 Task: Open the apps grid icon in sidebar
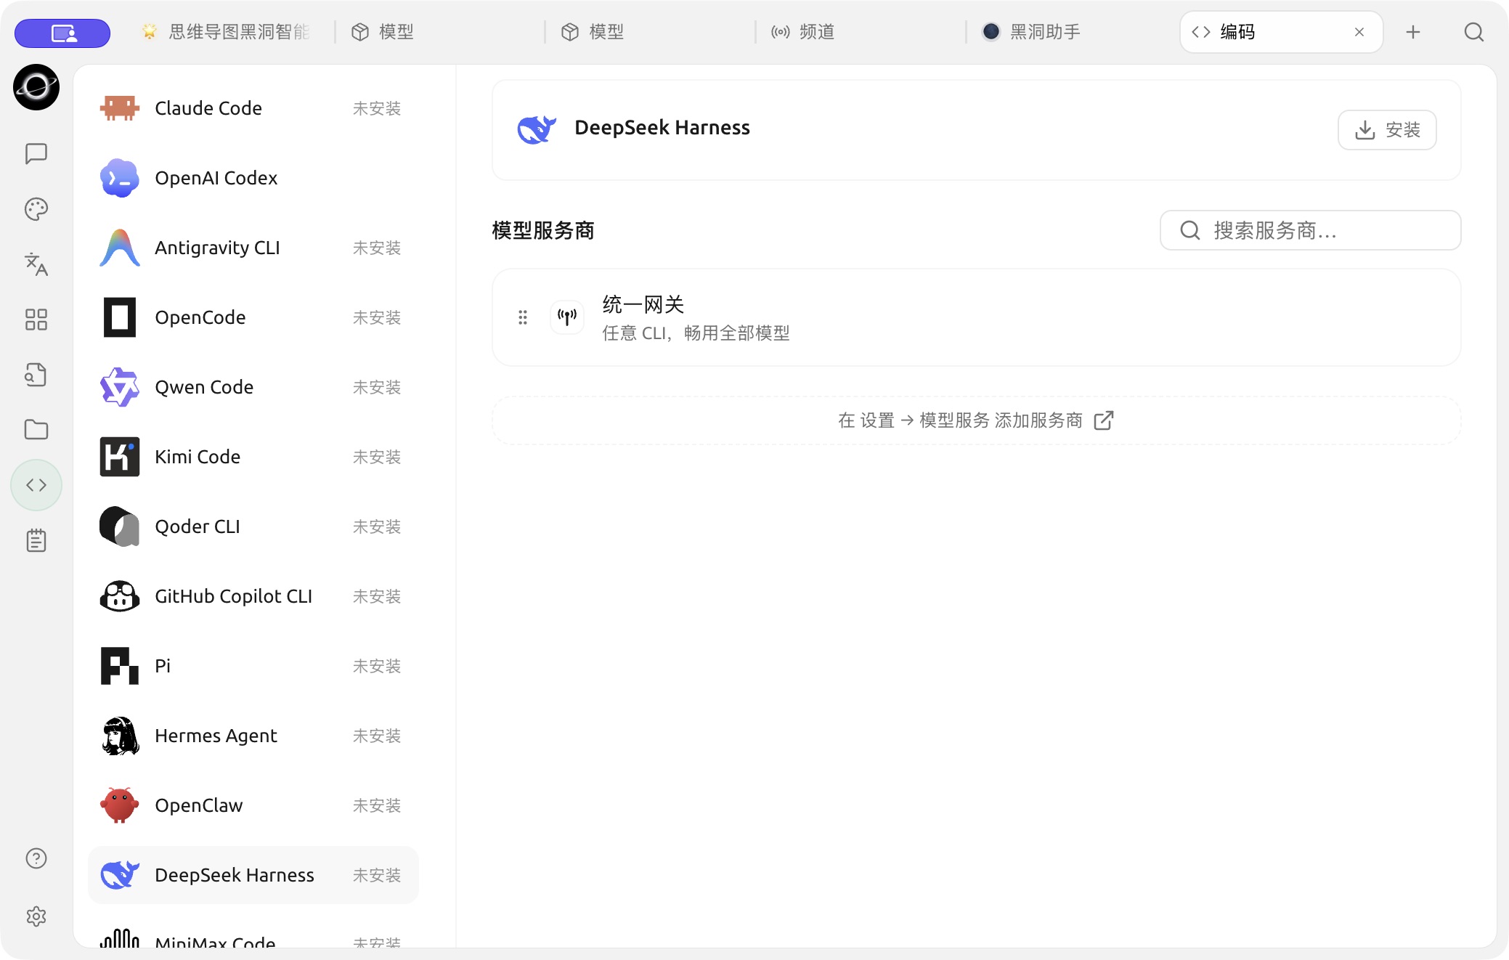[36, 320]
